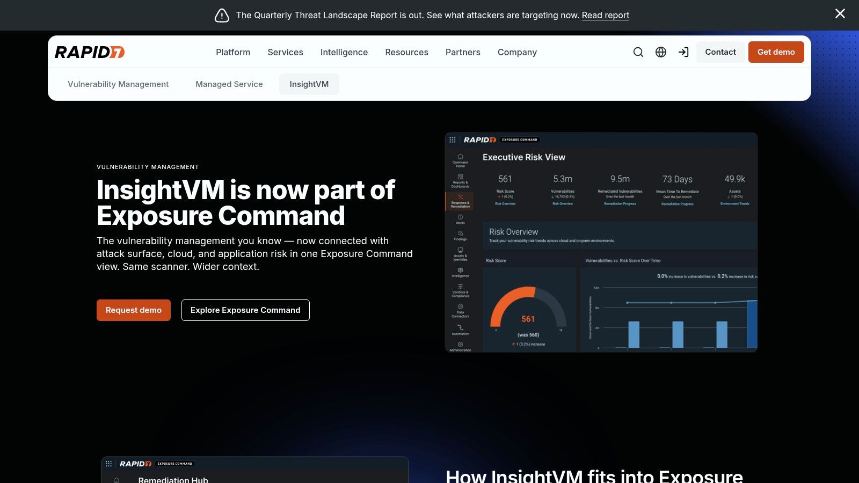Open the globe language selector icon
859x483 pixels.
[x=661, y=52]
